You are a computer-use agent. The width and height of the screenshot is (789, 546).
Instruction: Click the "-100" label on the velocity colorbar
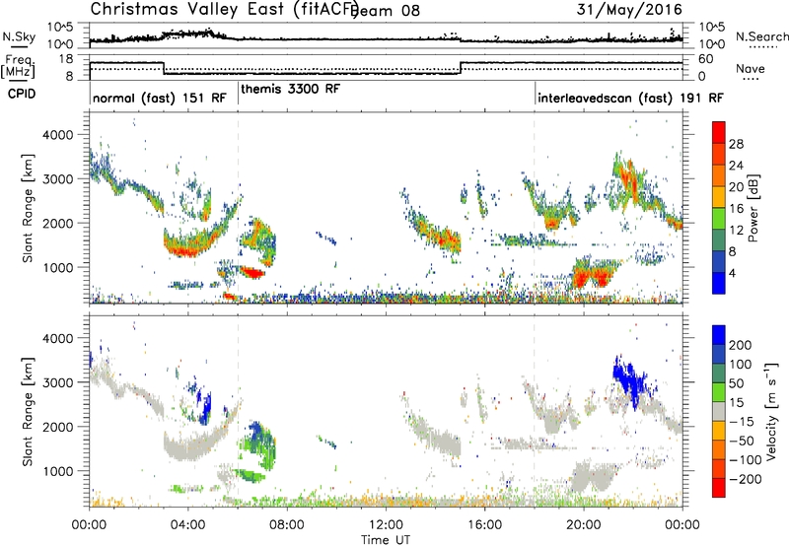point(747,460)
